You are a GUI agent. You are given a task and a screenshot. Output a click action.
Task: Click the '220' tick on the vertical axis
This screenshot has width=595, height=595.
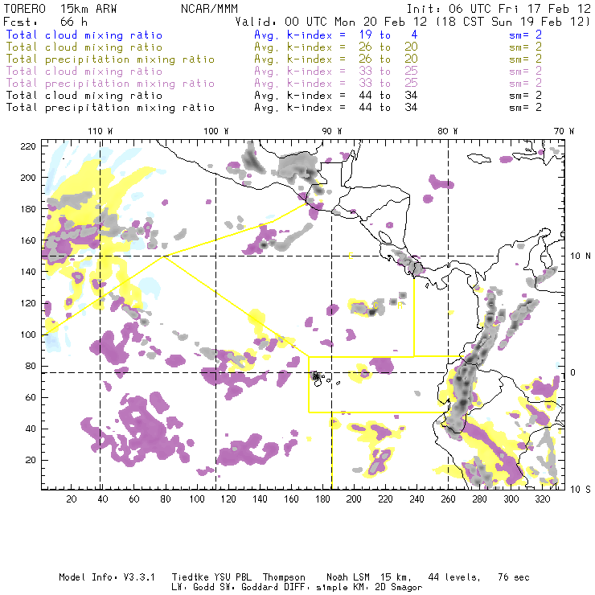click(x=28, y=146)
